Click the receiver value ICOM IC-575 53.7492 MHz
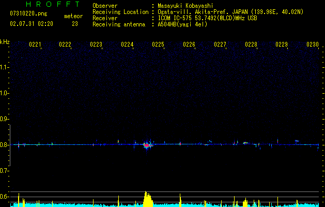The height and width of the screenshot is (207, 325). tap(207, 18)
